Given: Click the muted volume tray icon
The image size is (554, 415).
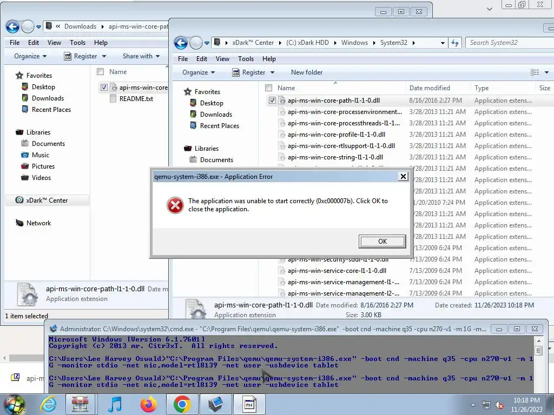Looking at the screenshot, I should pos(499,405).
